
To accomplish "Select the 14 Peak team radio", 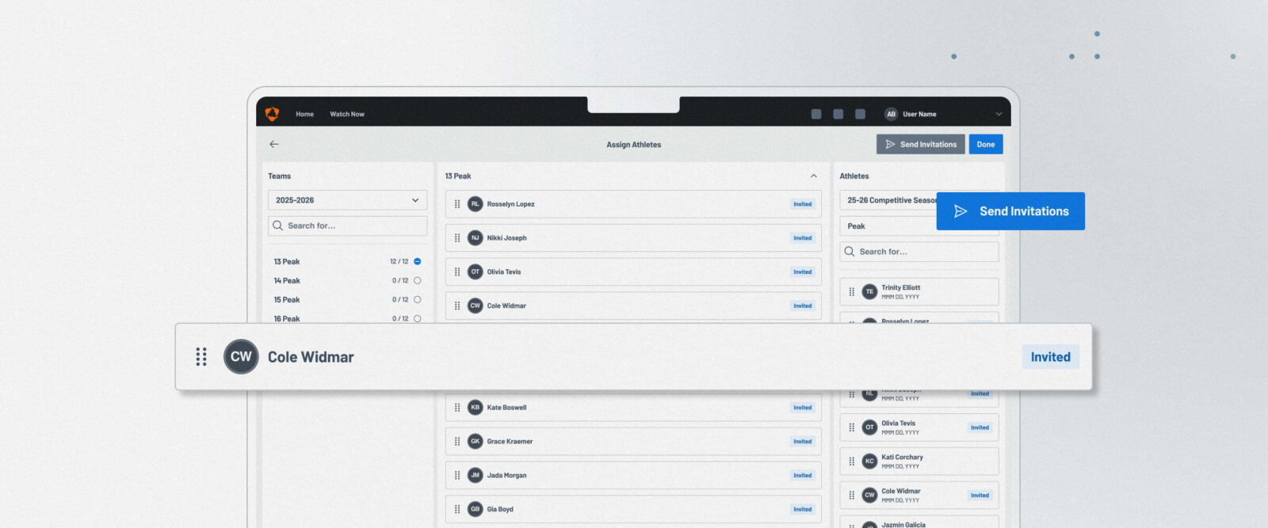I will click(418, 280).
